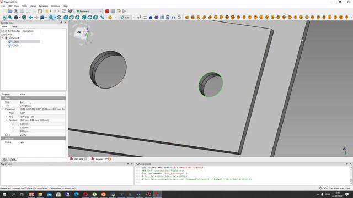Select Cut003 in model tree
This screenshot has height=198, width=353.
pyautogui.click(x=16, y=45)
